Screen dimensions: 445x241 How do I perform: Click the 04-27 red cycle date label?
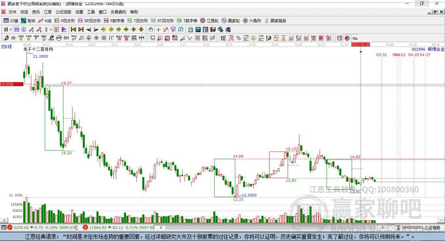click(x=425, y=54)
